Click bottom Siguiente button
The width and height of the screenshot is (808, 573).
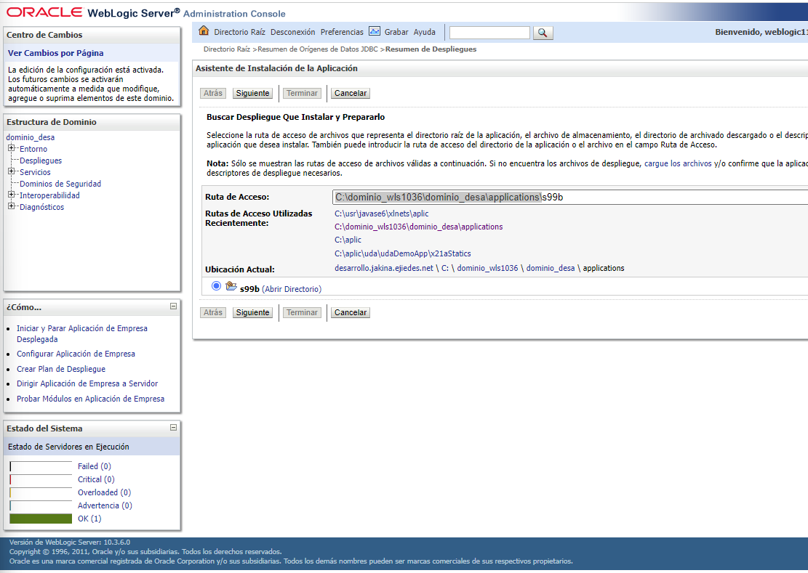252,312
